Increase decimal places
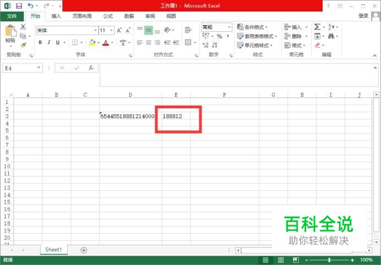The image size is (381, 265). click(x=205, y=45)
